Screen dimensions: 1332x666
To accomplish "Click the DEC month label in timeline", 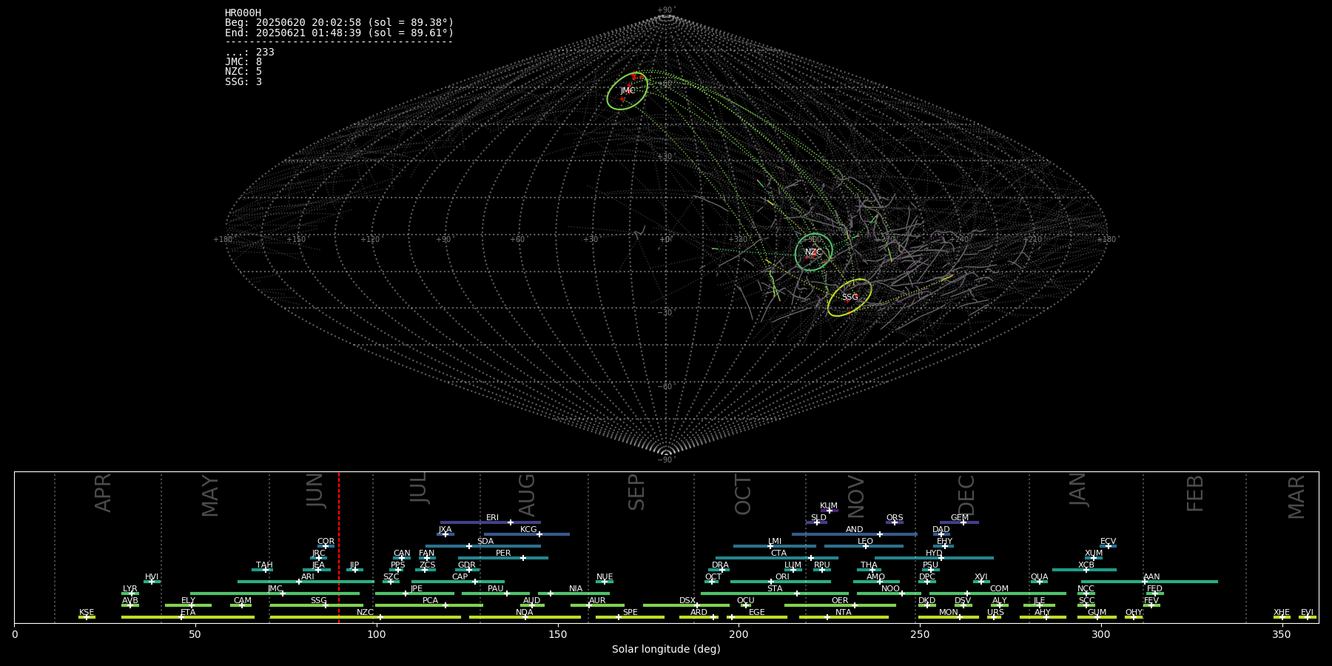I will [x=966, y=496].
